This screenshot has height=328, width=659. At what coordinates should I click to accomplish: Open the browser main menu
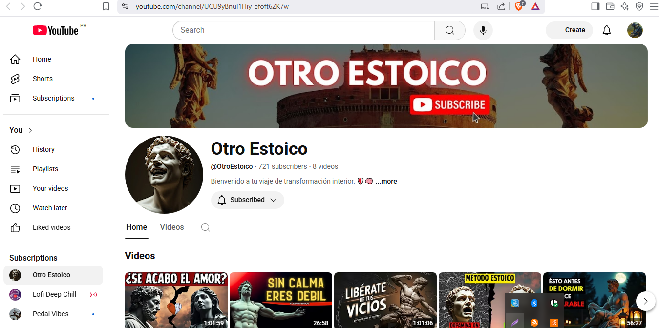(x=654, y=6)
